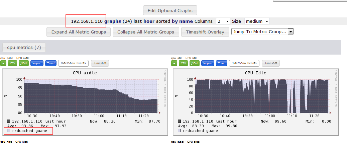The height and width of the screenshot is (143, 347).
Task: Click the green plus button for CPU Idle
Action: tap(174, 63)
